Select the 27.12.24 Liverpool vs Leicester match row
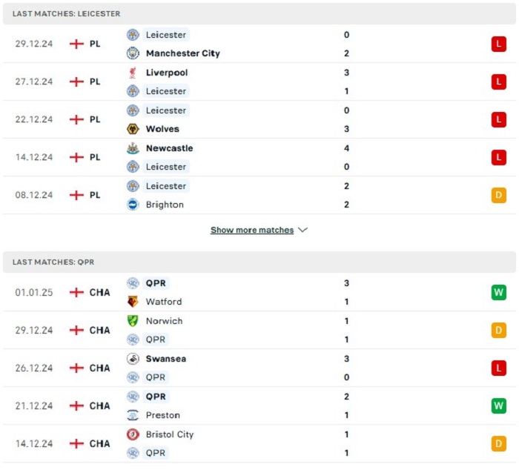 click(x=259, y=82)
